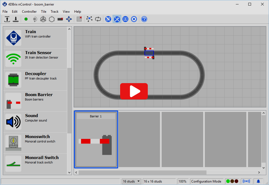Image resolution: width=269 pixels, height=185 pixels.
Task: Click the bell notification status icon
Action: pyautogui.click(x=258, y=181)
